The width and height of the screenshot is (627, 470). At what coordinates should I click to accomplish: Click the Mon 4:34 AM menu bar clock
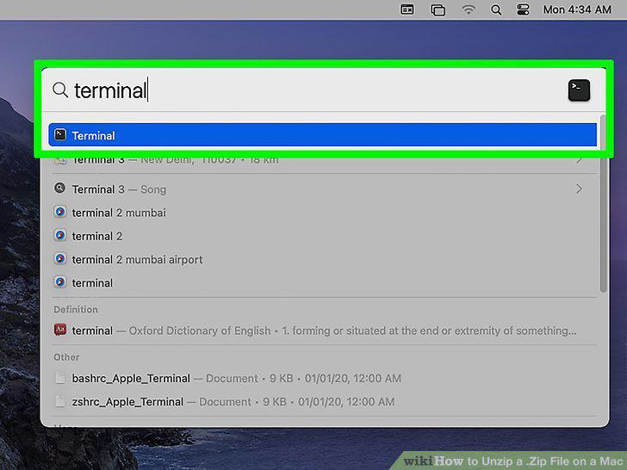(x=577, y=9)
